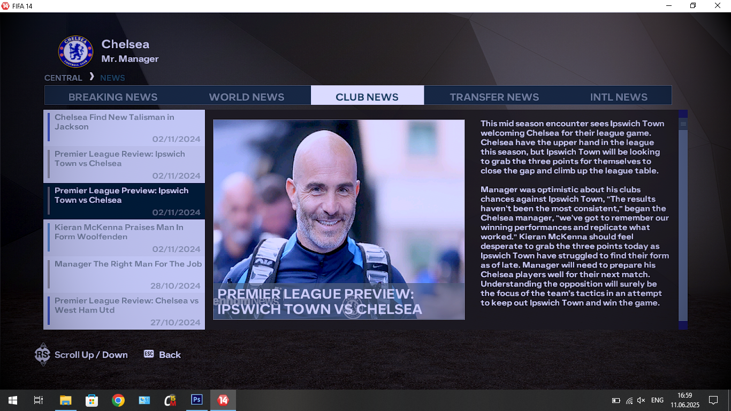Screen dimensions: 731x411
Task: Click the Mr. Manager name text
Action: (x=130, y=59)
